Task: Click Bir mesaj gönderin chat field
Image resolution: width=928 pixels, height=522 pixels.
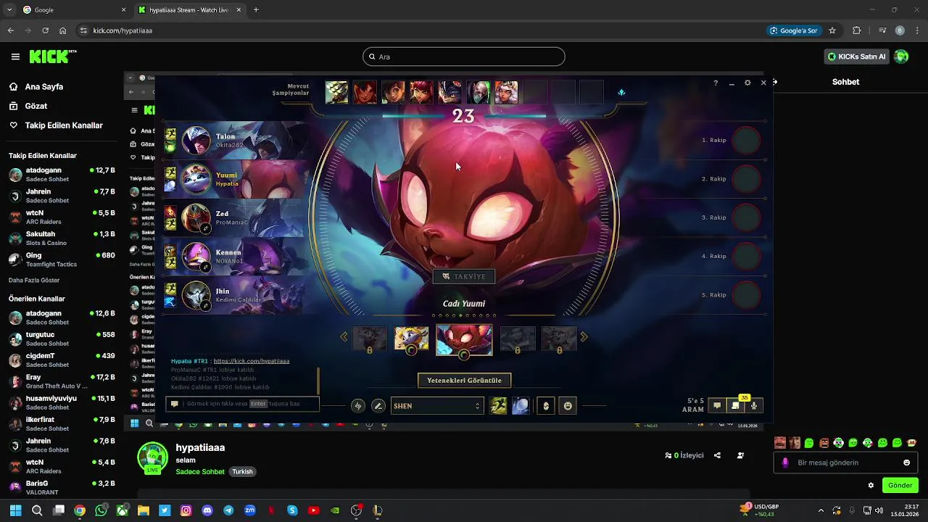Action: coord(845,463)
